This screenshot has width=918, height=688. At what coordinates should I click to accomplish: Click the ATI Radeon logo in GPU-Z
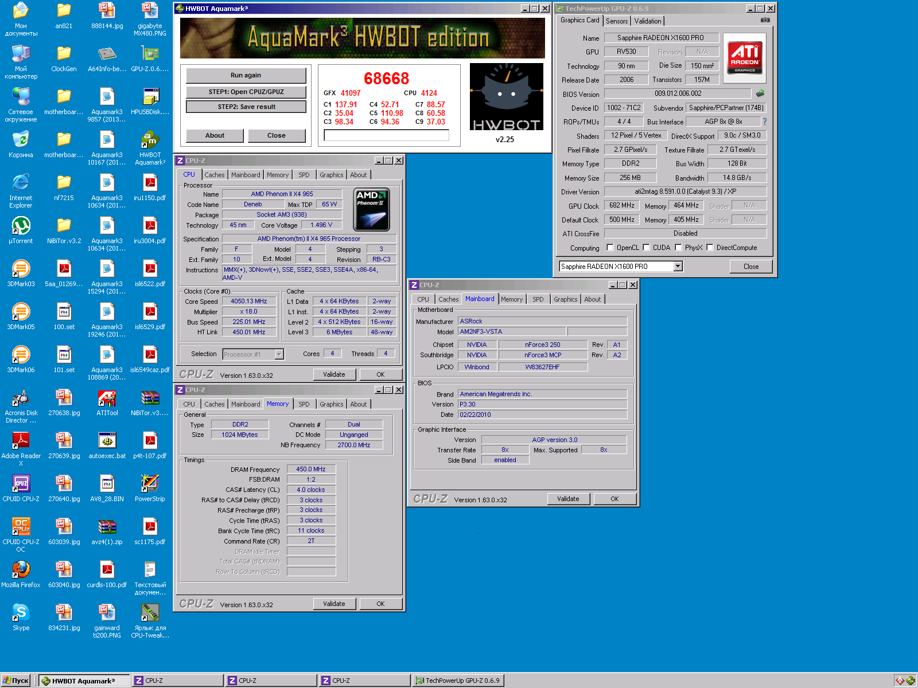pyautogui.click(x=745, y=57)
